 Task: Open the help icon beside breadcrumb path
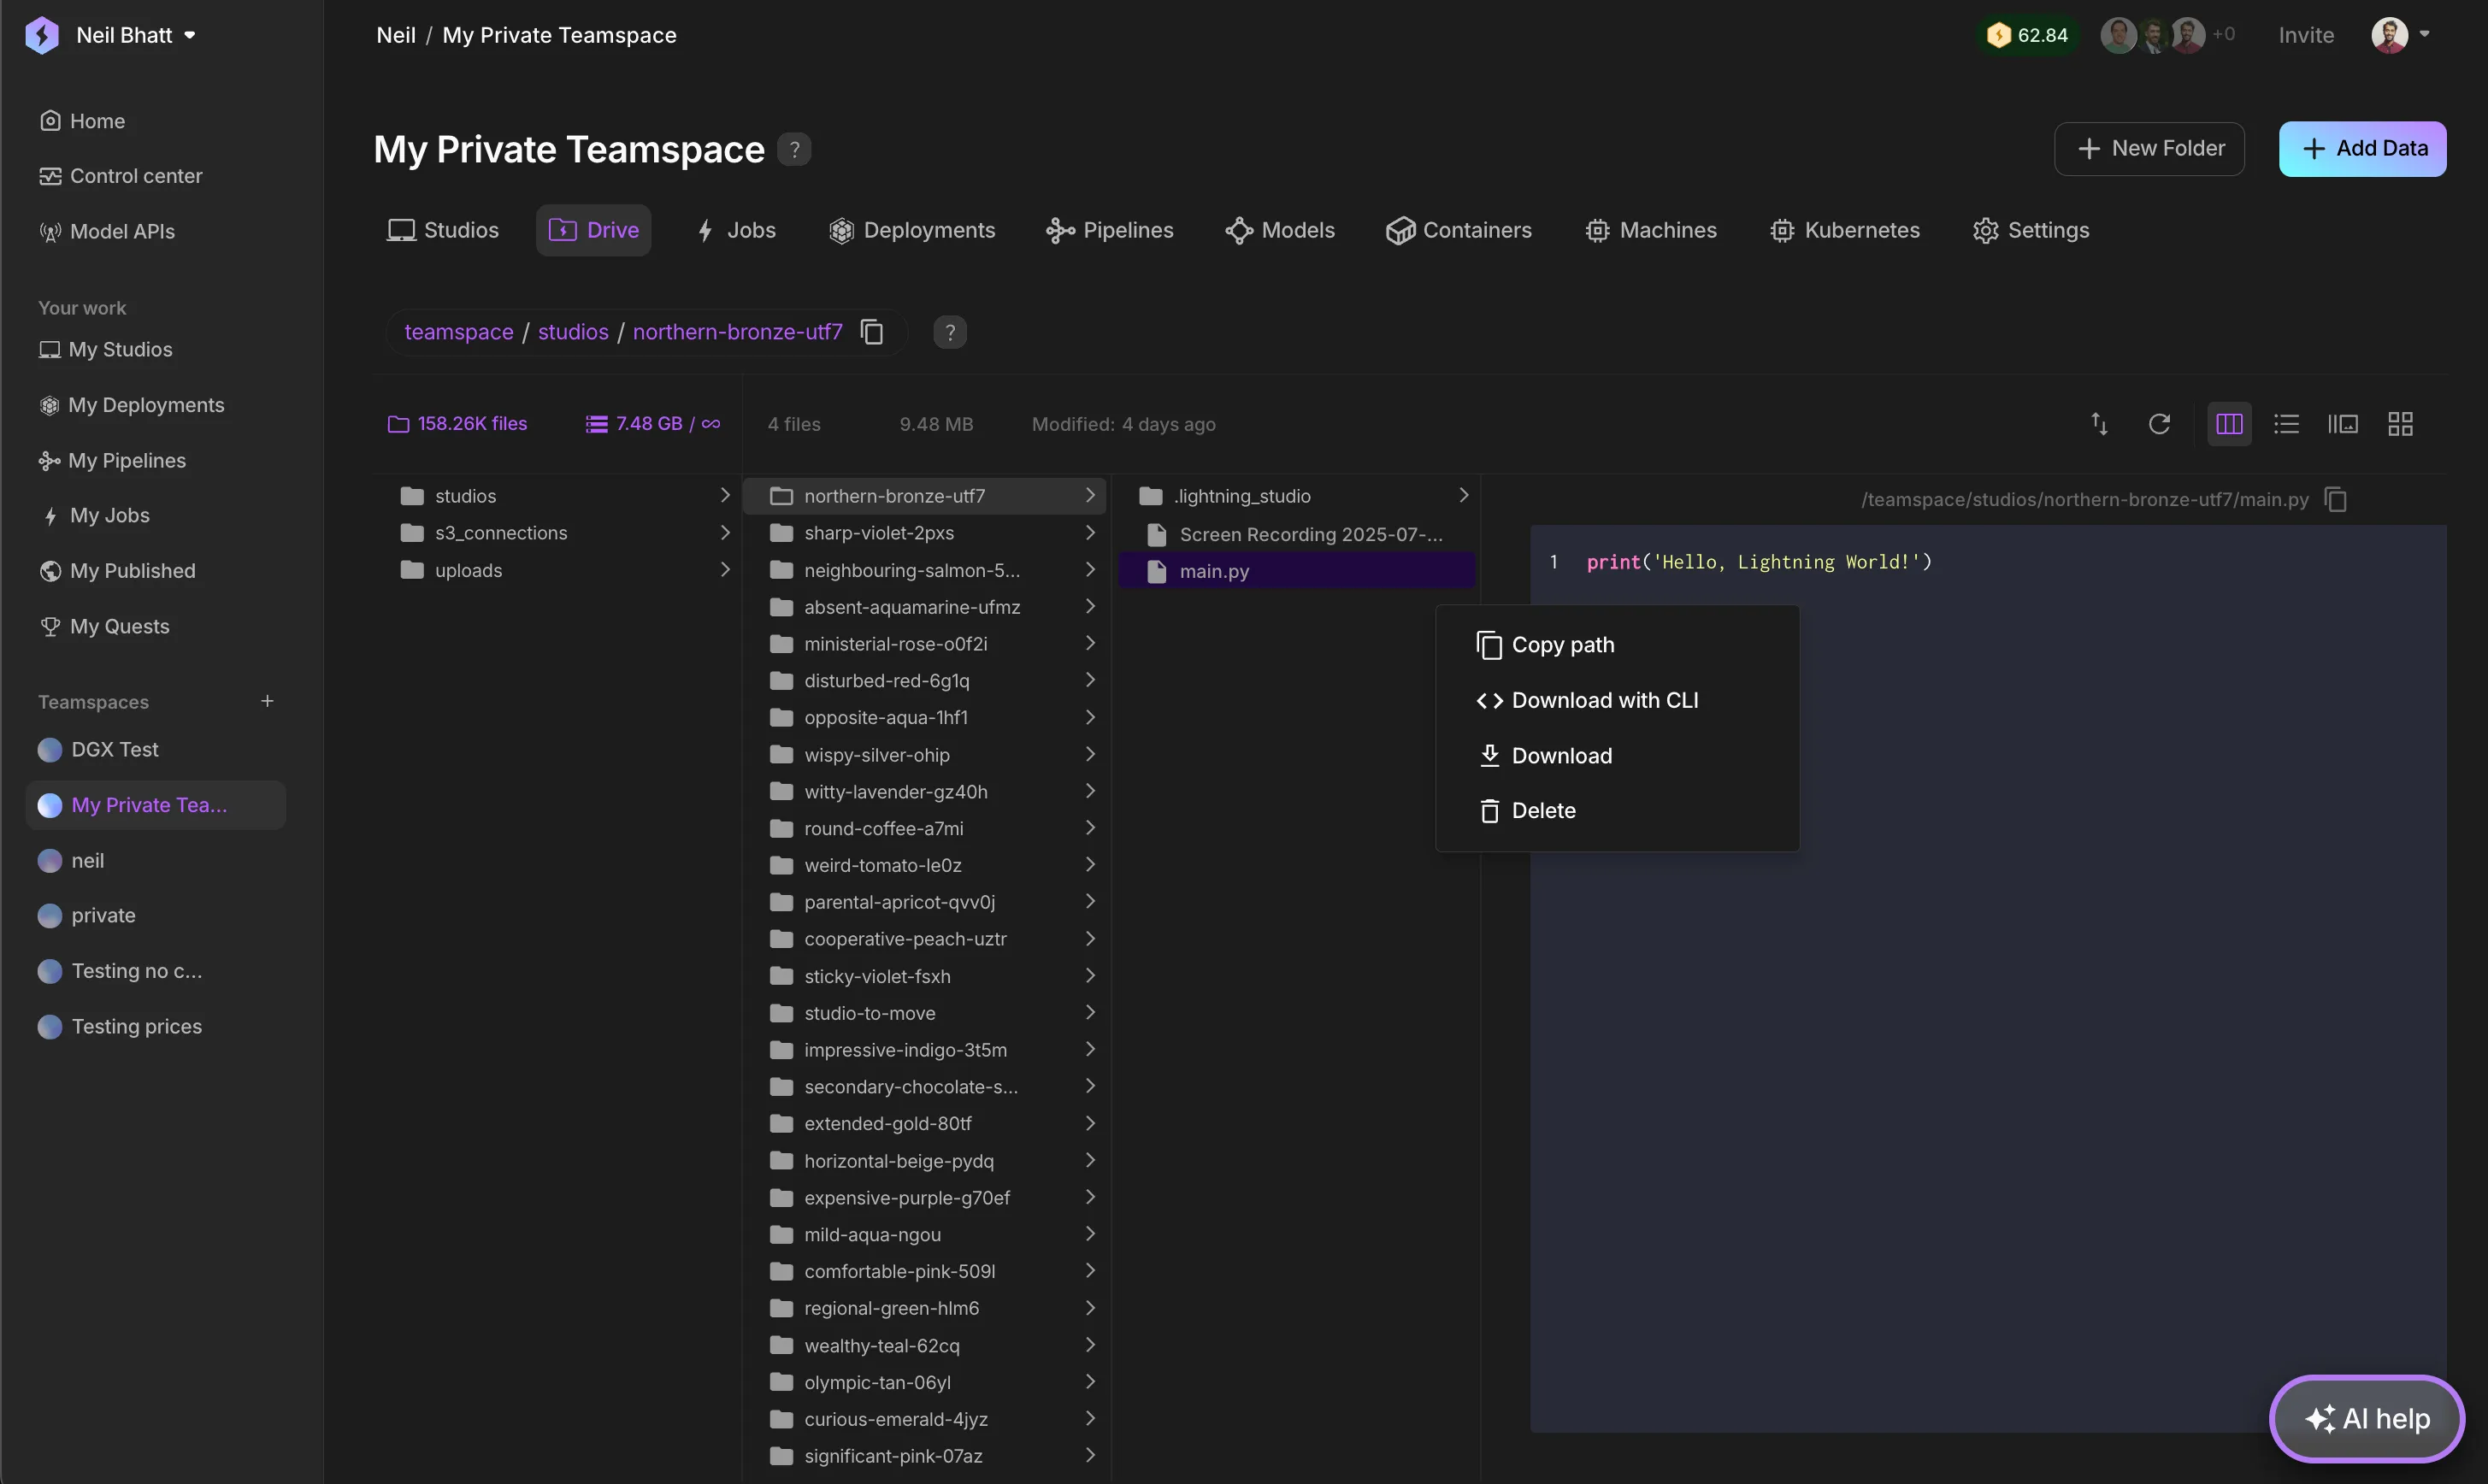point(950,332)
